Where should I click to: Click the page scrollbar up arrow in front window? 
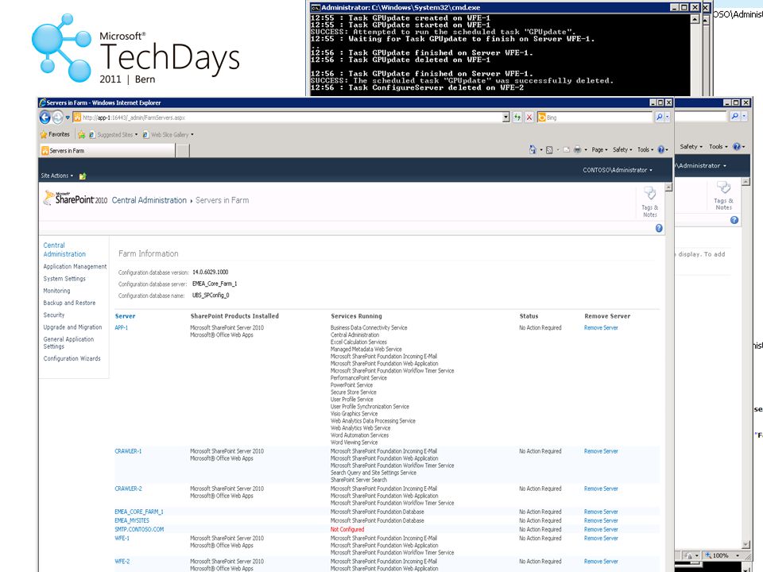pyautogui.click(x=668, y=187)
